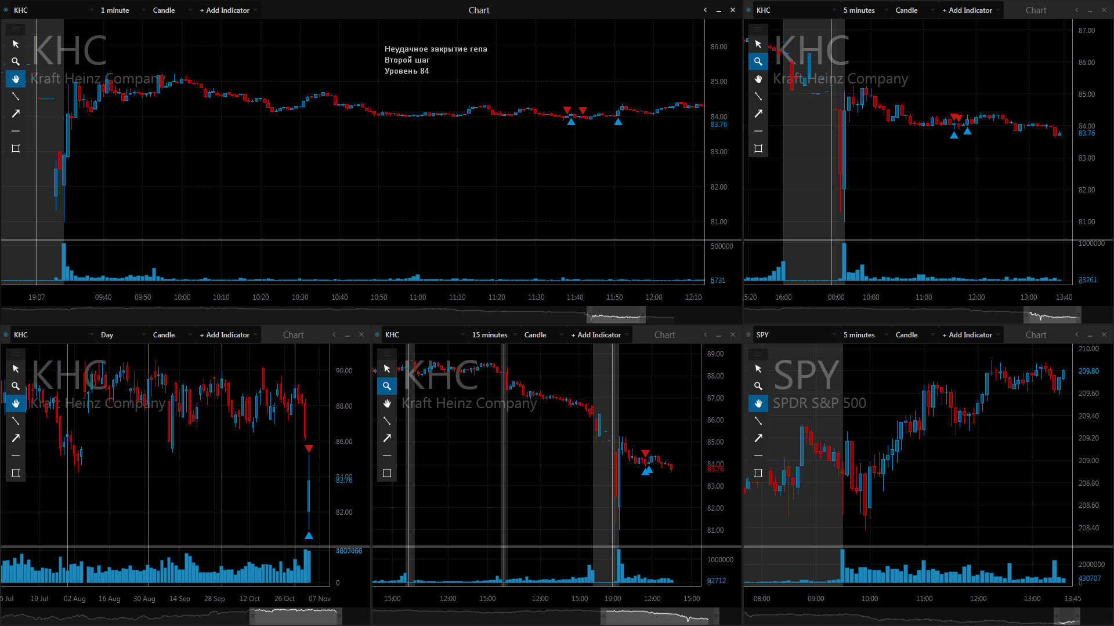The image size is (1114, 626).
Task: Select the pointer tool in SPY chart
Action: click(758, 369)
